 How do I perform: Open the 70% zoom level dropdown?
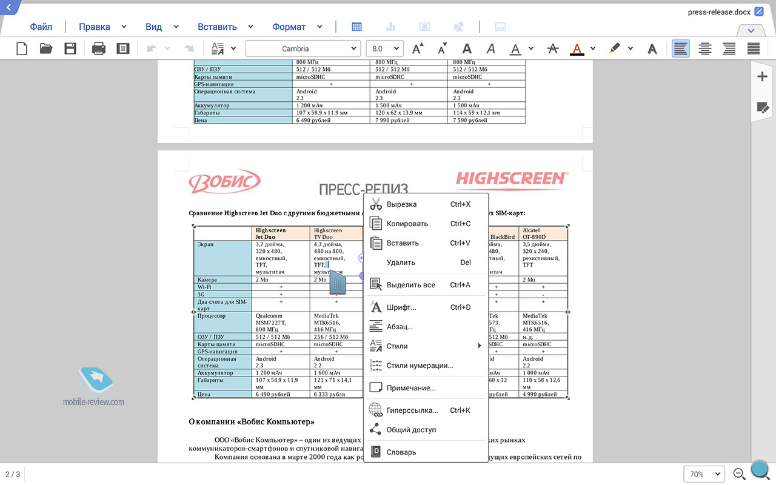(704, 474)
